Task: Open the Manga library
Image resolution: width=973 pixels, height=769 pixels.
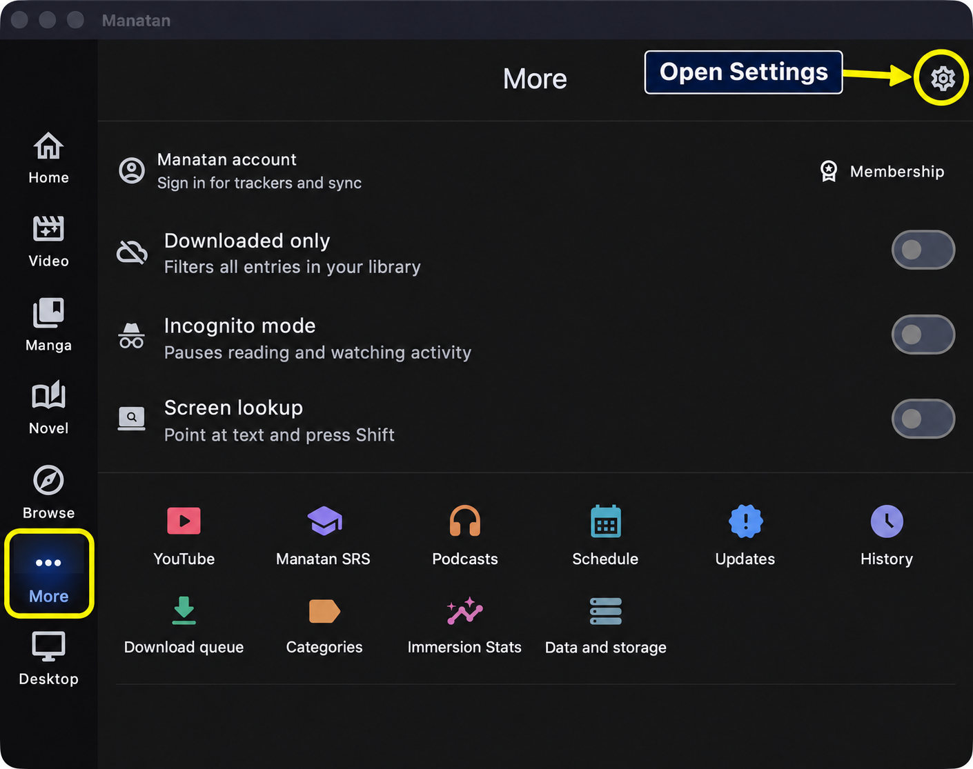Action: point(48,325)
